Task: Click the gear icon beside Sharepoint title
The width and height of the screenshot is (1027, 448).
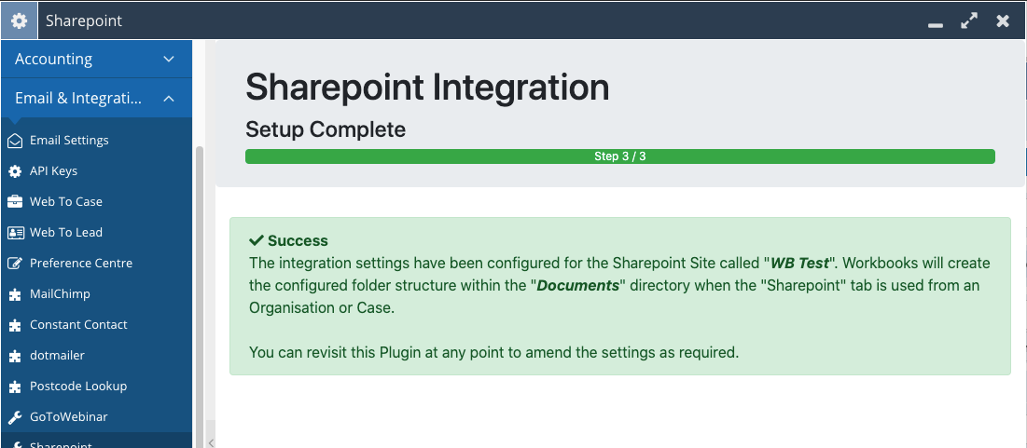Action: [19, 20]
